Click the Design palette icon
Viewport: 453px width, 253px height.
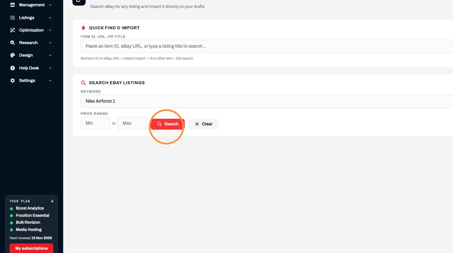coord(13,55)
